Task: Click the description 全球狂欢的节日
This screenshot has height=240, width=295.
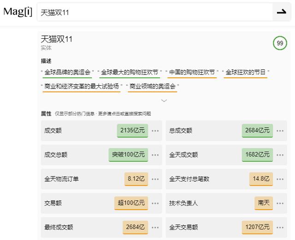Action: pos(246,72)
